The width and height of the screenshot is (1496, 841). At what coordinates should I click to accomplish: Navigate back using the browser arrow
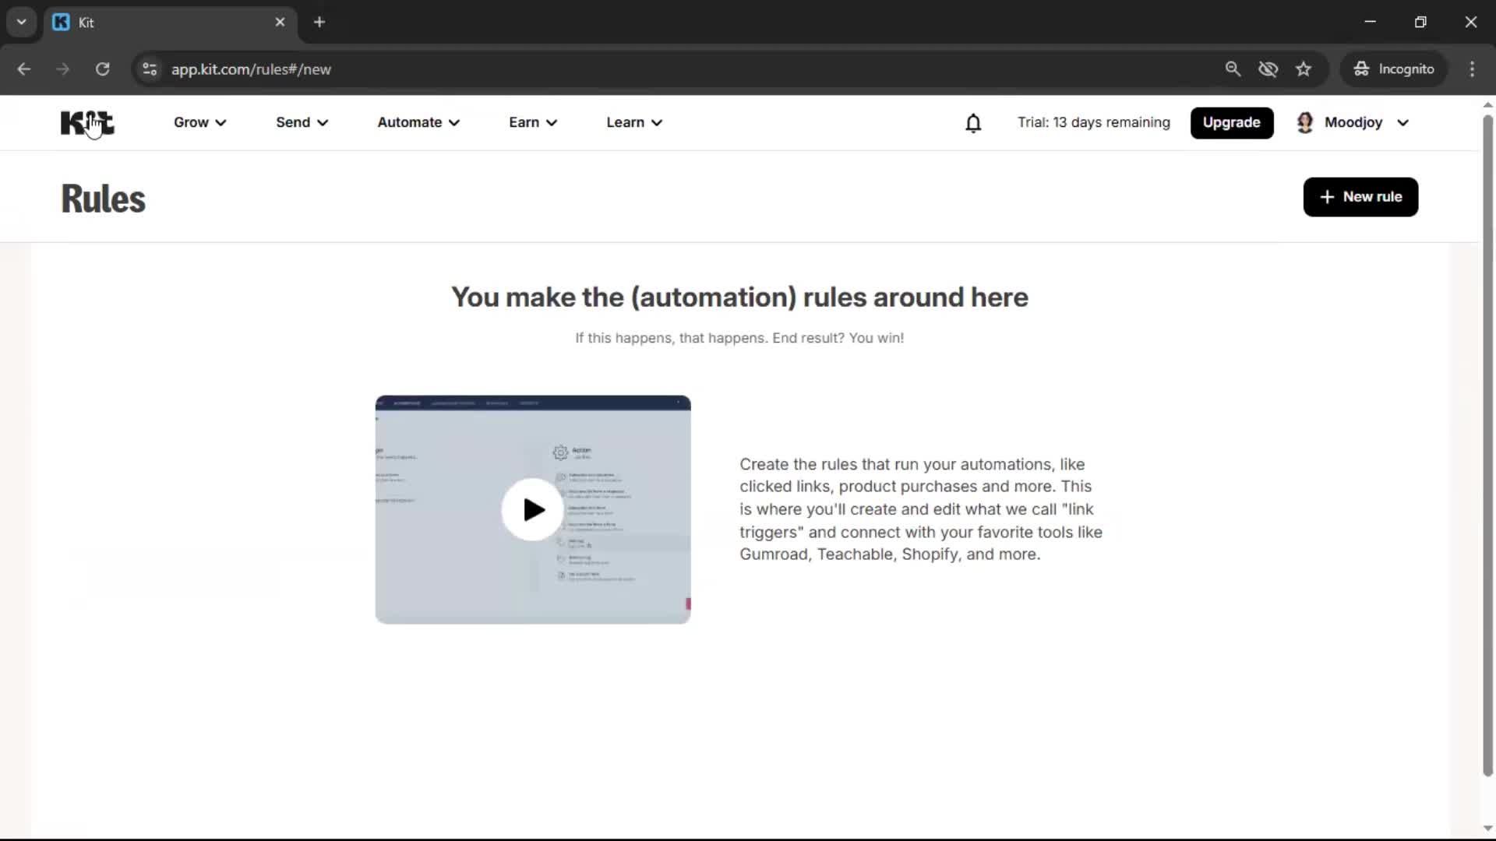(x=24, y=69)
